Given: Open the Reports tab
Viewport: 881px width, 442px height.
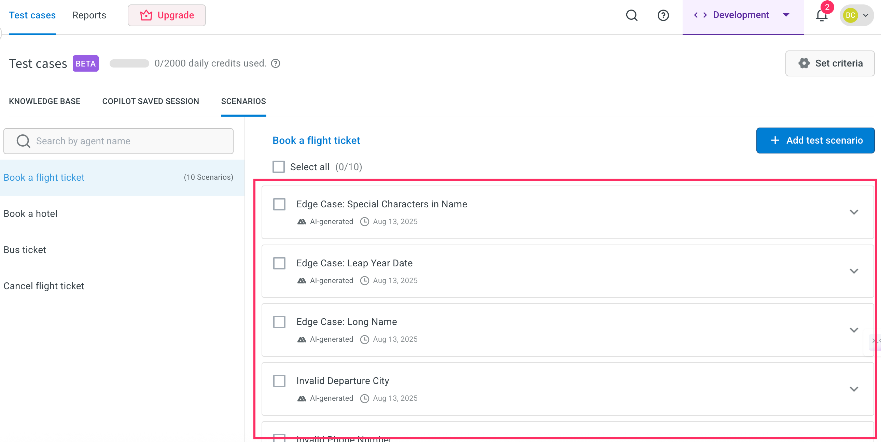Looking at the screenshot, I should [x=89, y=15].
